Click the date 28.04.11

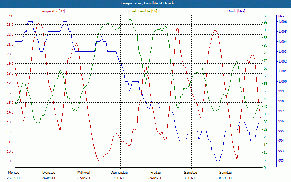click(119, 178)
